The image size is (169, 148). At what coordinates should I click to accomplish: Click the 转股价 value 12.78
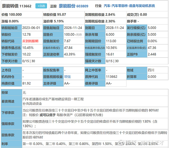point(26,34)
